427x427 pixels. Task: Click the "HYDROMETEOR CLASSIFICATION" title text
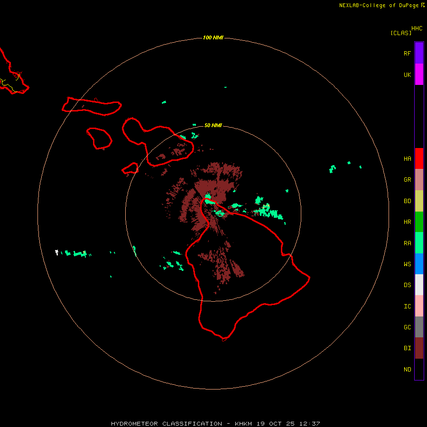(167, 424)
